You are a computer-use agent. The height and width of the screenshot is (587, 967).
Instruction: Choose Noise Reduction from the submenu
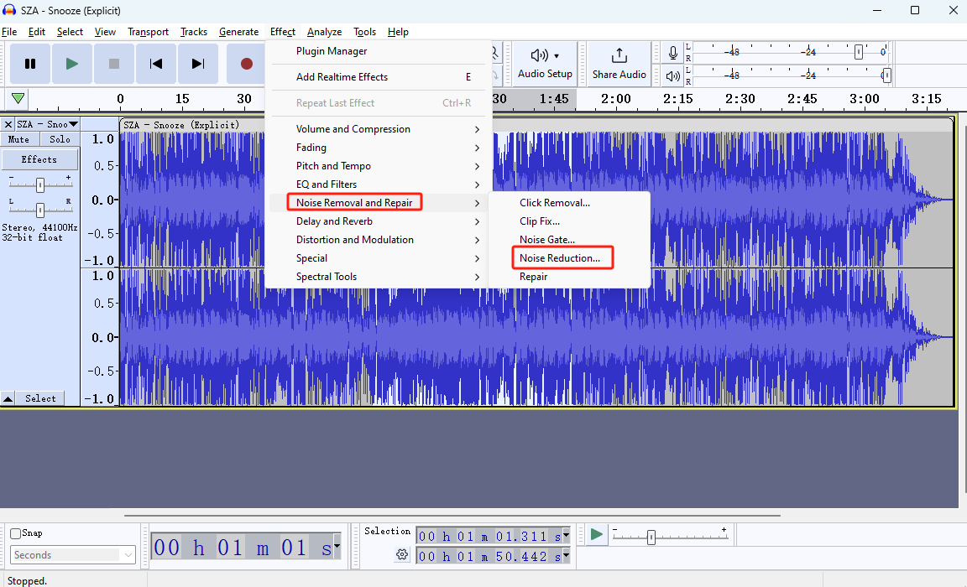tap(560, 258)
